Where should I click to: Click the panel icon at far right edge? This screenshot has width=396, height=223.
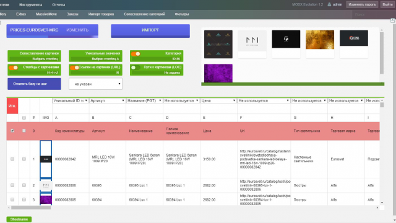tap(393, 20)
